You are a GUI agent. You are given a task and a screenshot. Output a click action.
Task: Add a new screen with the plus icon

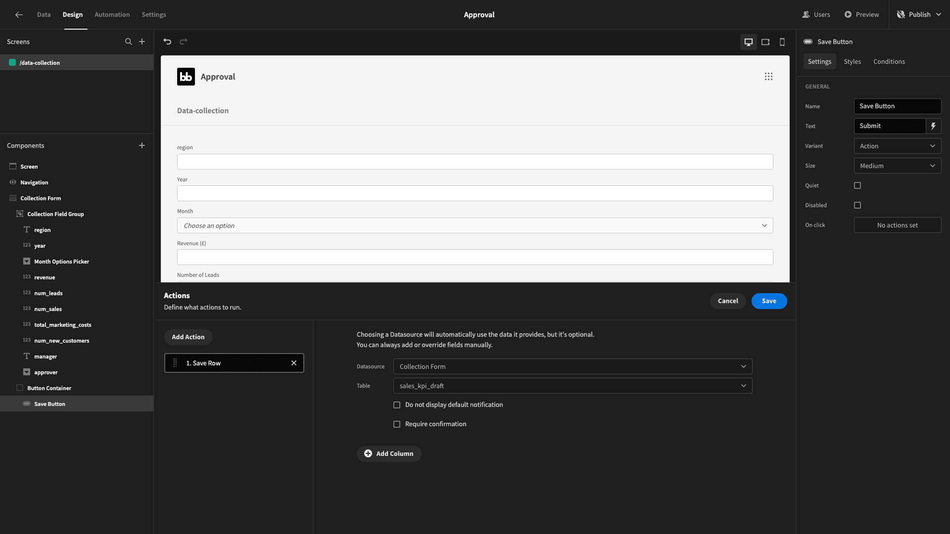pyautogui.click(x=142, y=42)
